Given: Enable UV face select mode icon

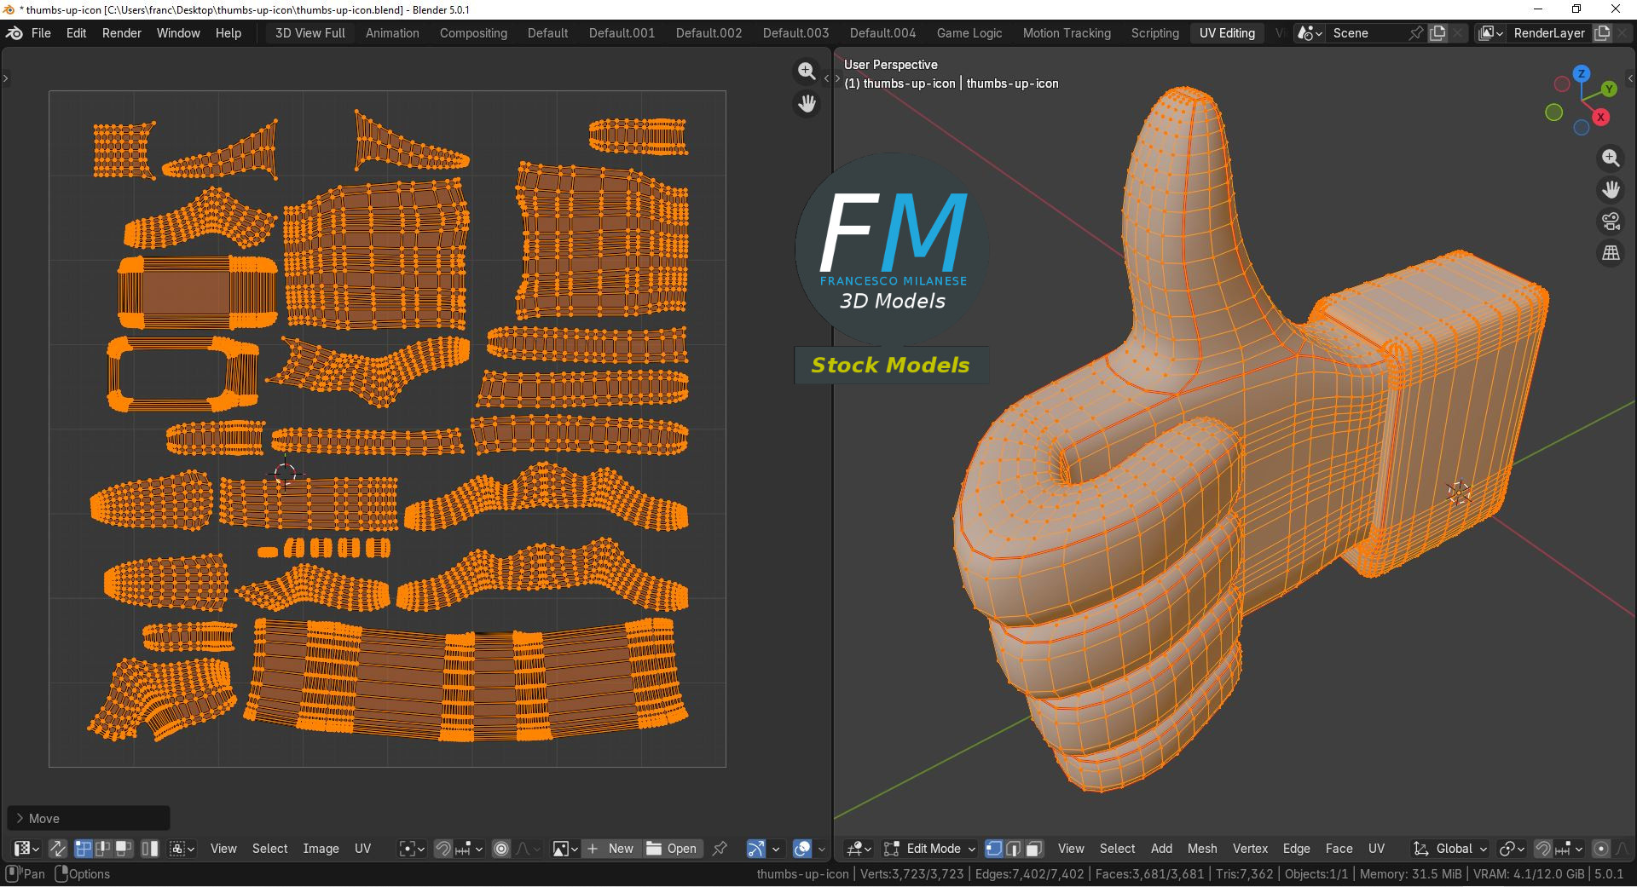Looking at the screenshot, I should 124,849.
